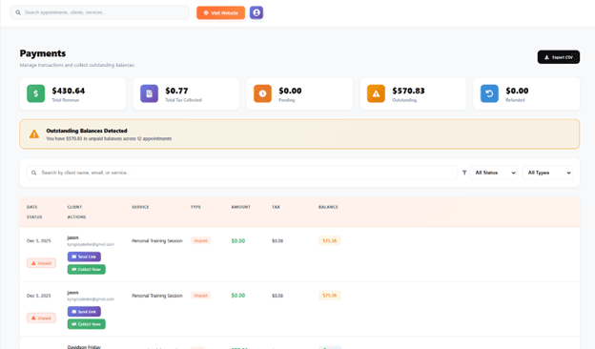Click the magnifier icon in the client search

pyautogui.click(x=33, y=173)
